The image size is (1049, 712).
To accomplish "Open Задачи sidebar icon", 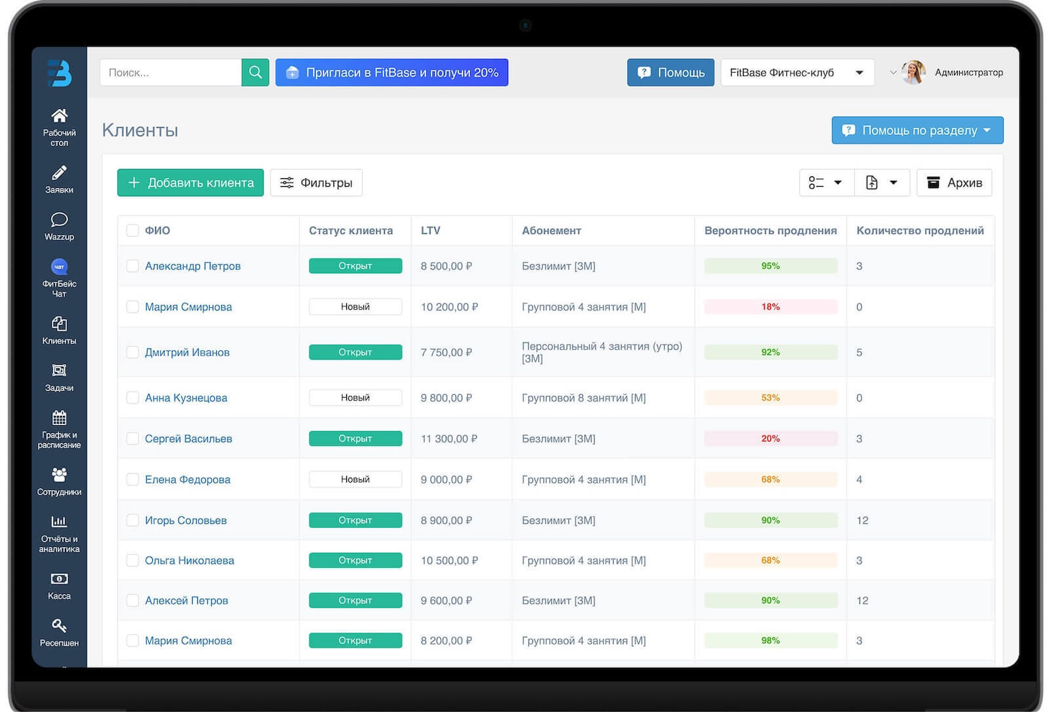I will coord(59,371).
